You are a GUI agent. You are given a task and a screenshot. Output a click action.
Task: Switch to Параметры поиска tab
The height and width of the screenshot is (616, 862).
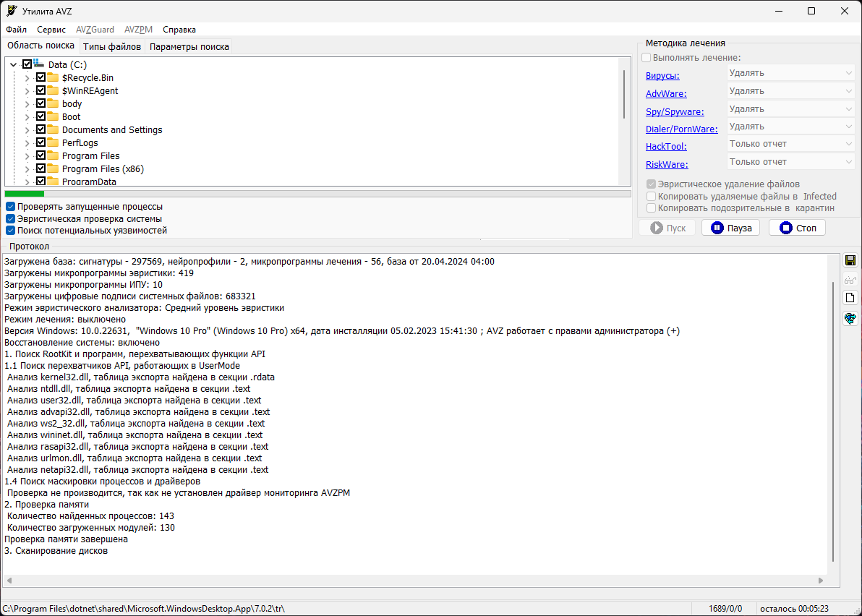pyautogui.click(x=189, y=47)
